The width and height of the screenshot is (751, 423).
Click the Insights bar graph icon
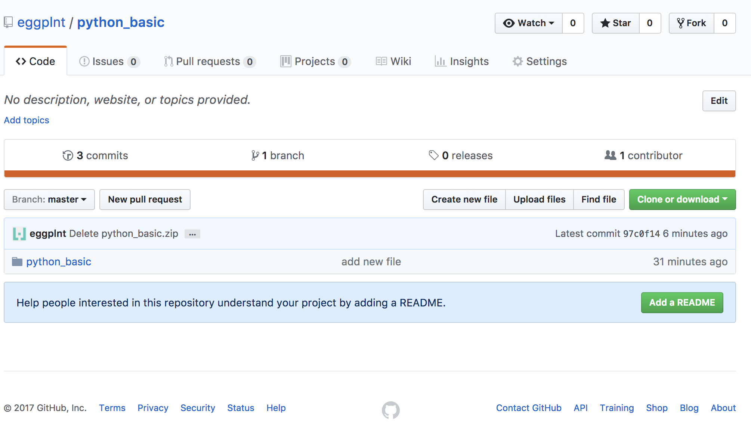pos(441,61)
